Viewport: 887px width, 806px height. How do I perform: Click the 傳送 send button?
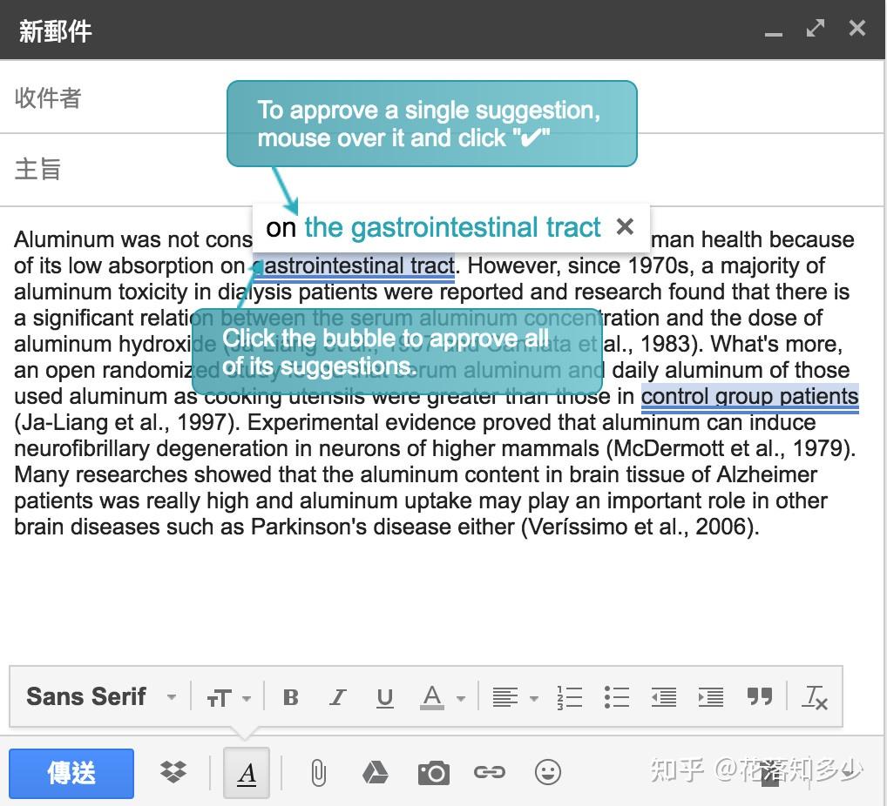point(71,773)
